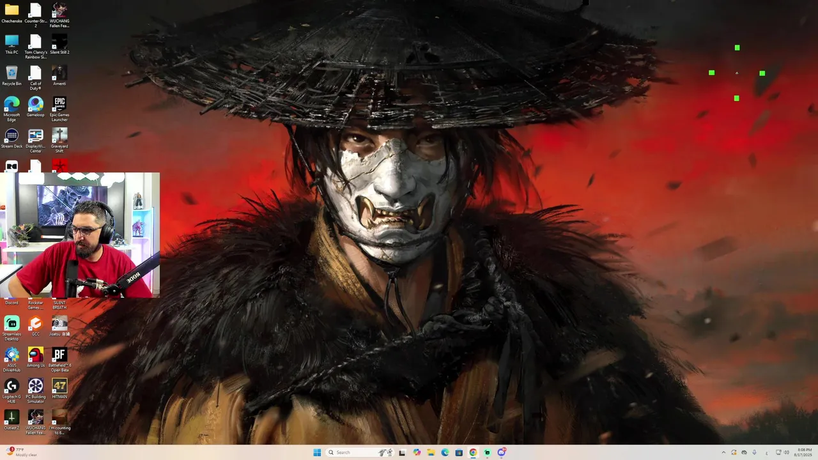This screenshot has width=818, height=460.
Task: Select the Silent Still 2 shortcut
Action: 59,45
